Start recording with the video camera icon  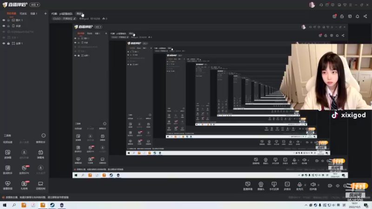pyautogui.click(x=330, y=186)
